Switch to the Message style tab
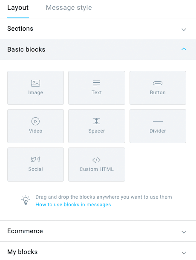 (x=69, y=8)
